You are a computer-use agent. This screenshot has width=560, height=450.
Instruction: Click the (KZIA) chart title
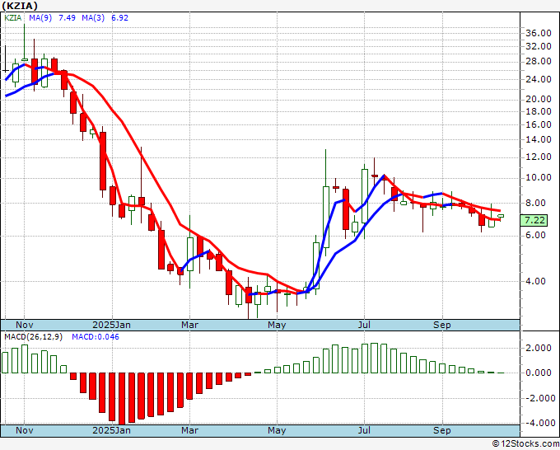[x=20, y=6]
